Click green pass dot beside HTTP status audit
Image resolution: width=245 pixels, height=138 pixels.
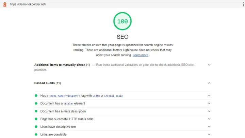36,119
